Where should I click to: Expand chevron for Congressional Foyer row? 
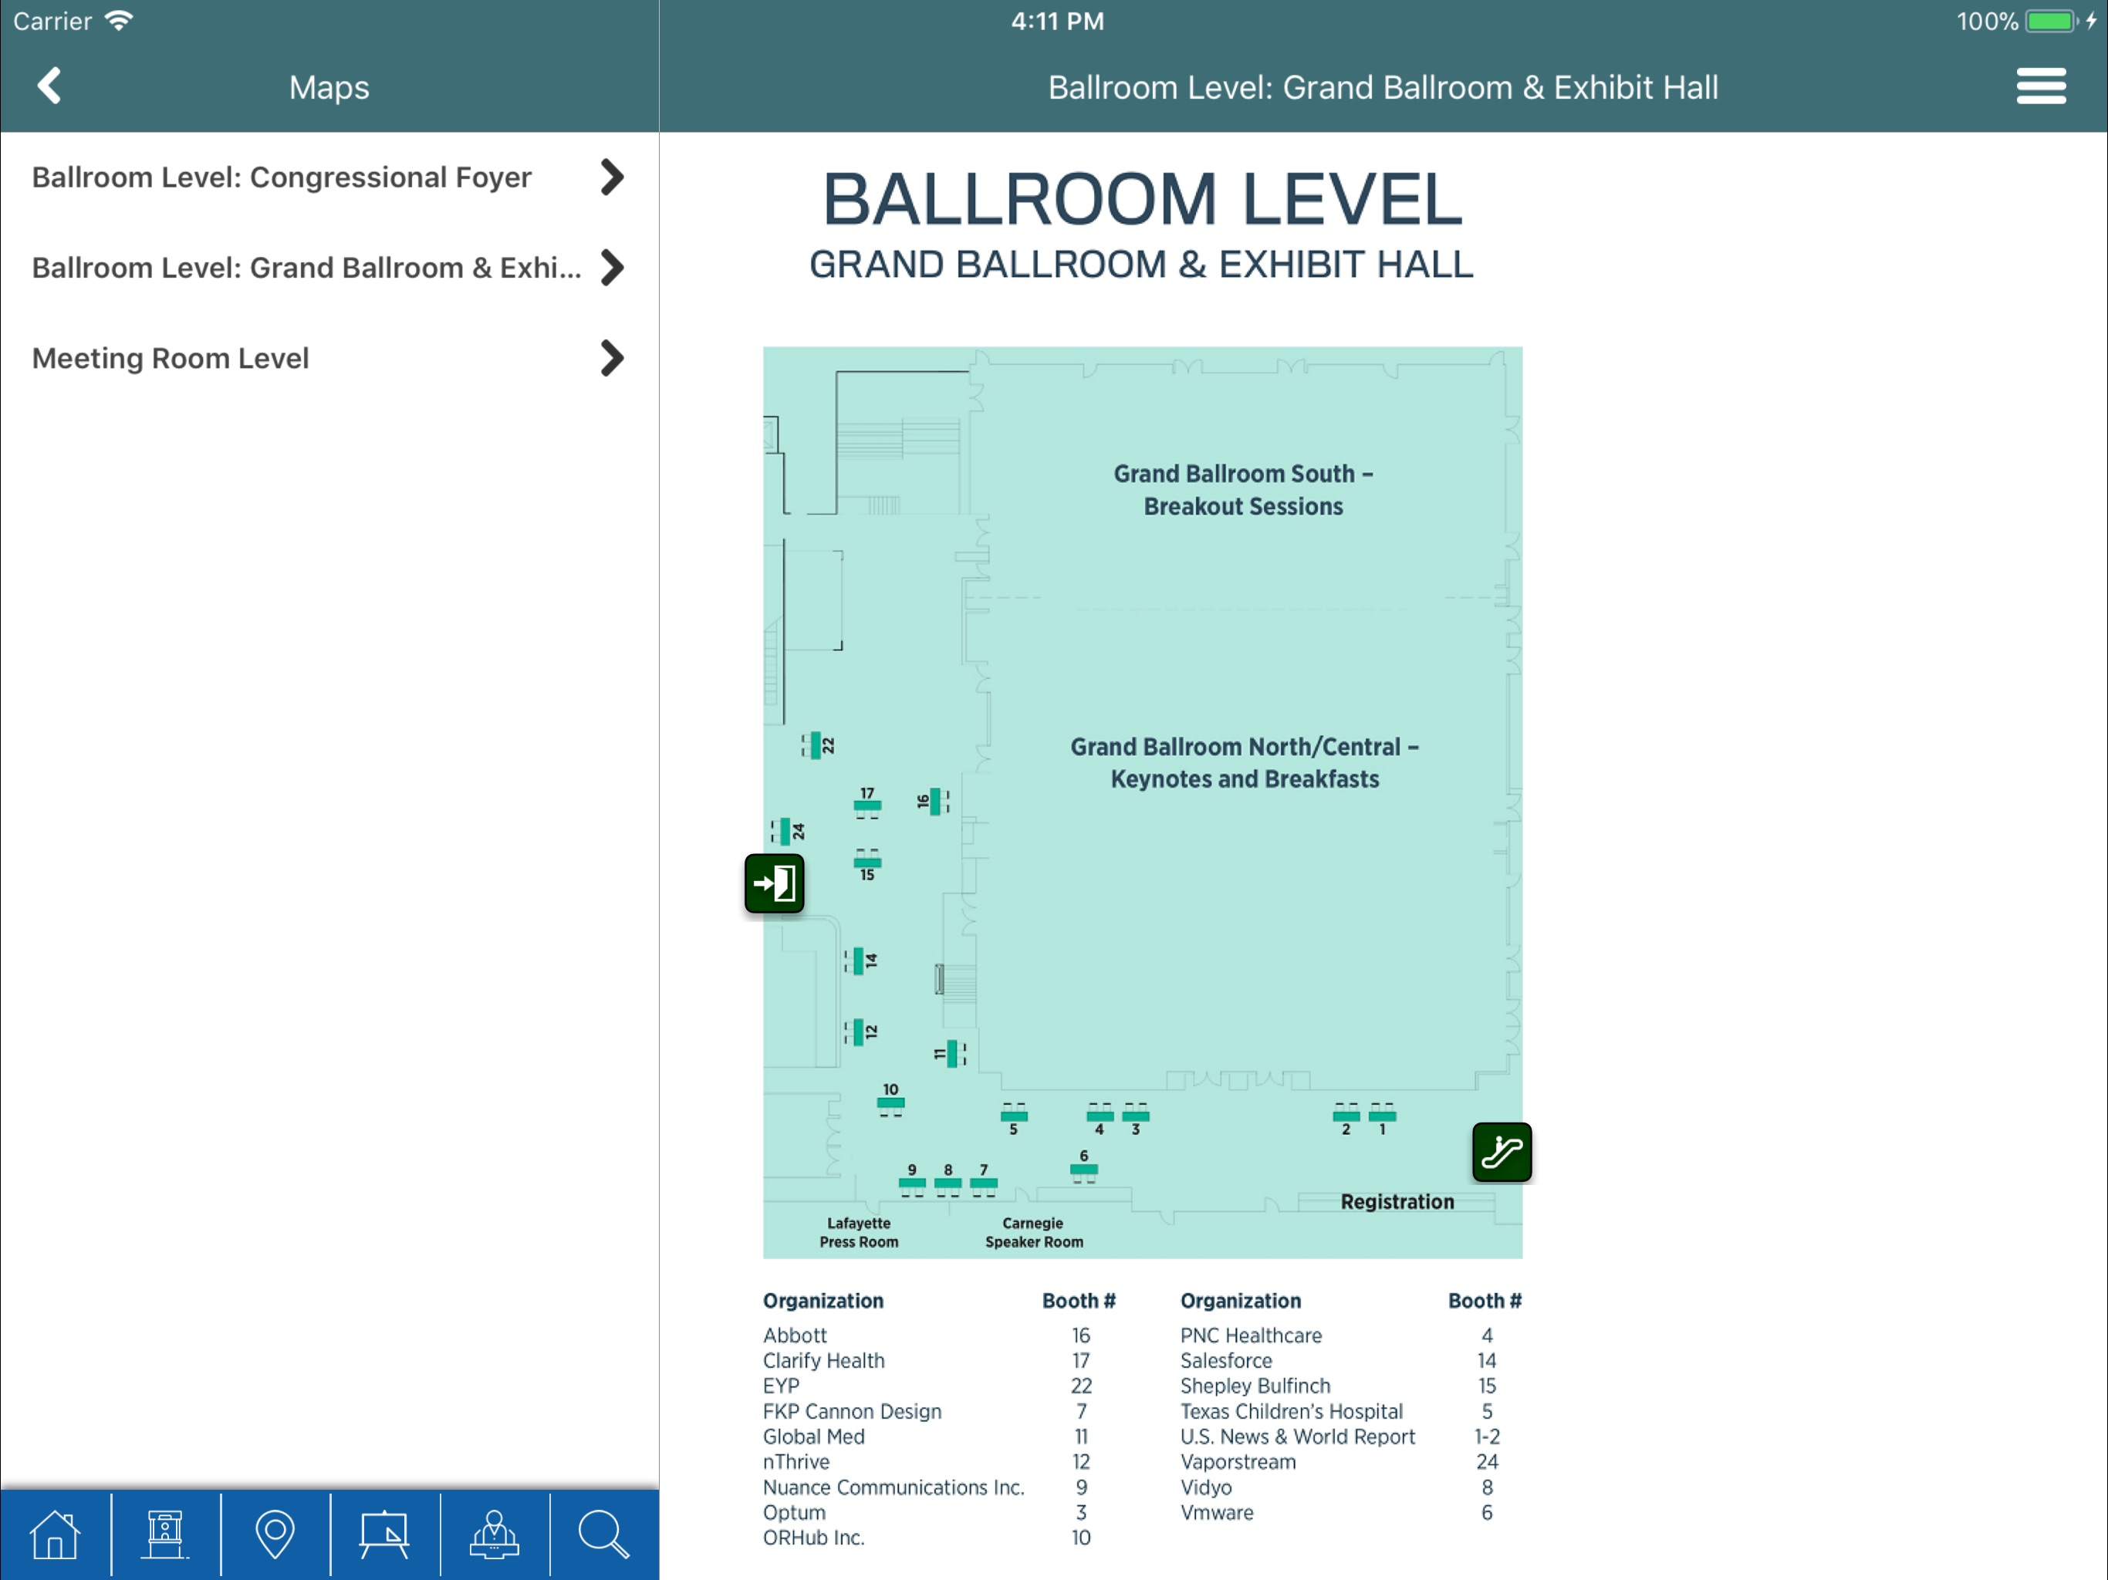tap(613, 177)
